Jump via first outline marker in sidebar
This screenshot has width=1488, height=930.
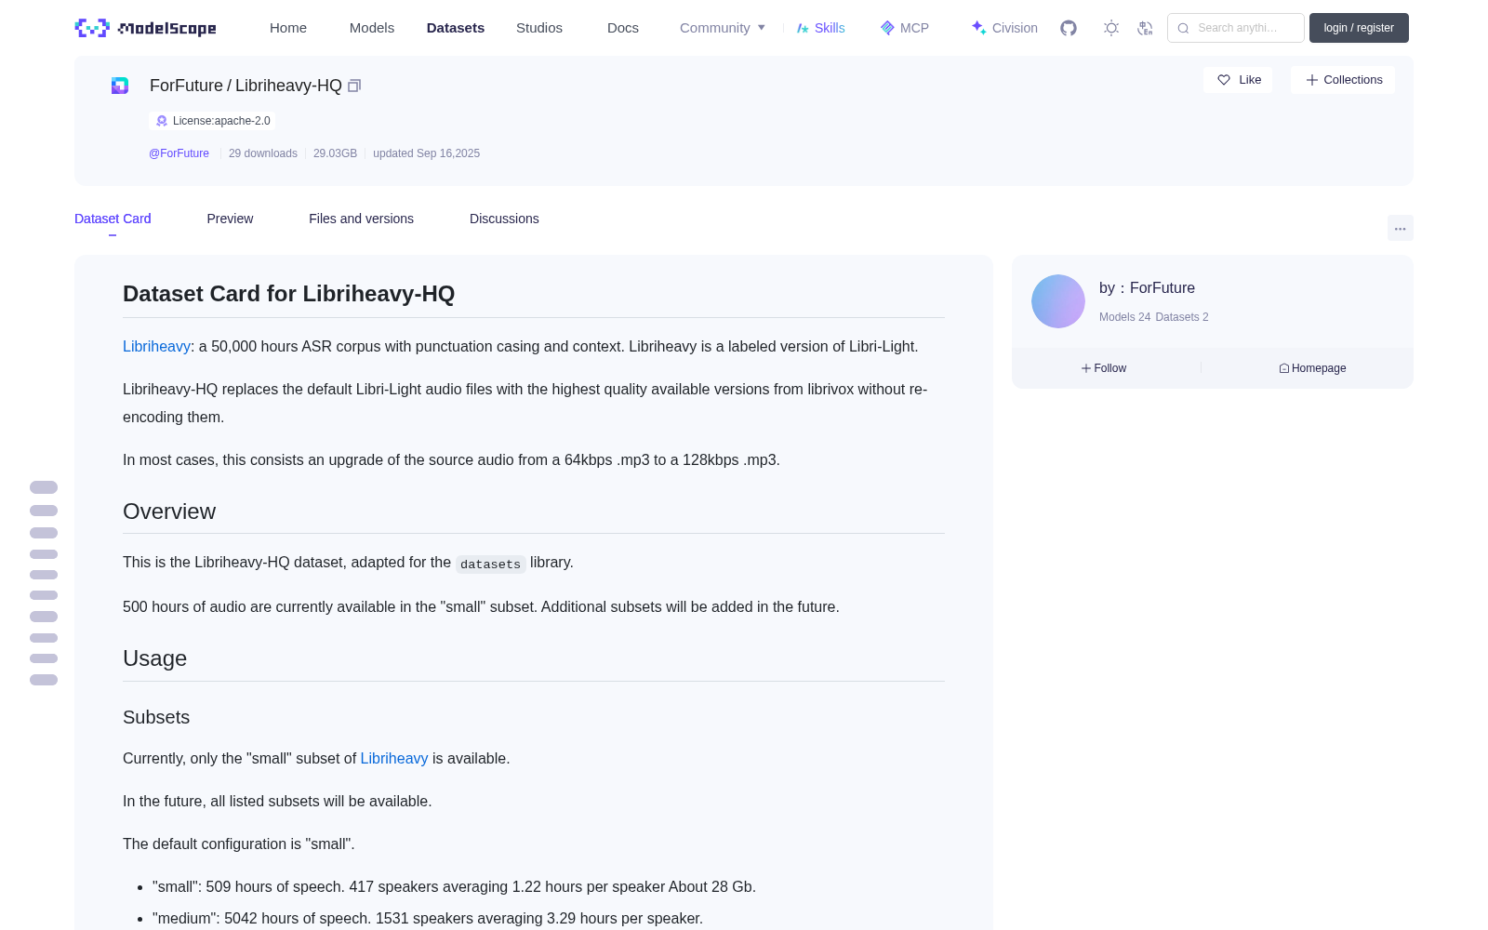[44, 487]
